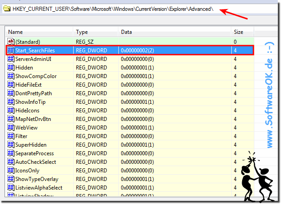
Task: Click DWORD icon beside SuperHidden
Action: pos(11,145)
